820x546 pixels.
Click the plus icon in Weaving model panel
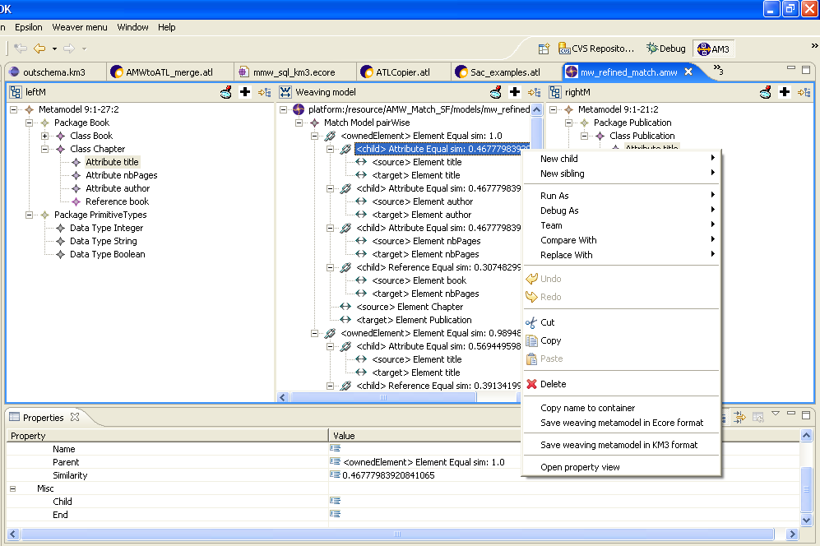tap(515, 92)
